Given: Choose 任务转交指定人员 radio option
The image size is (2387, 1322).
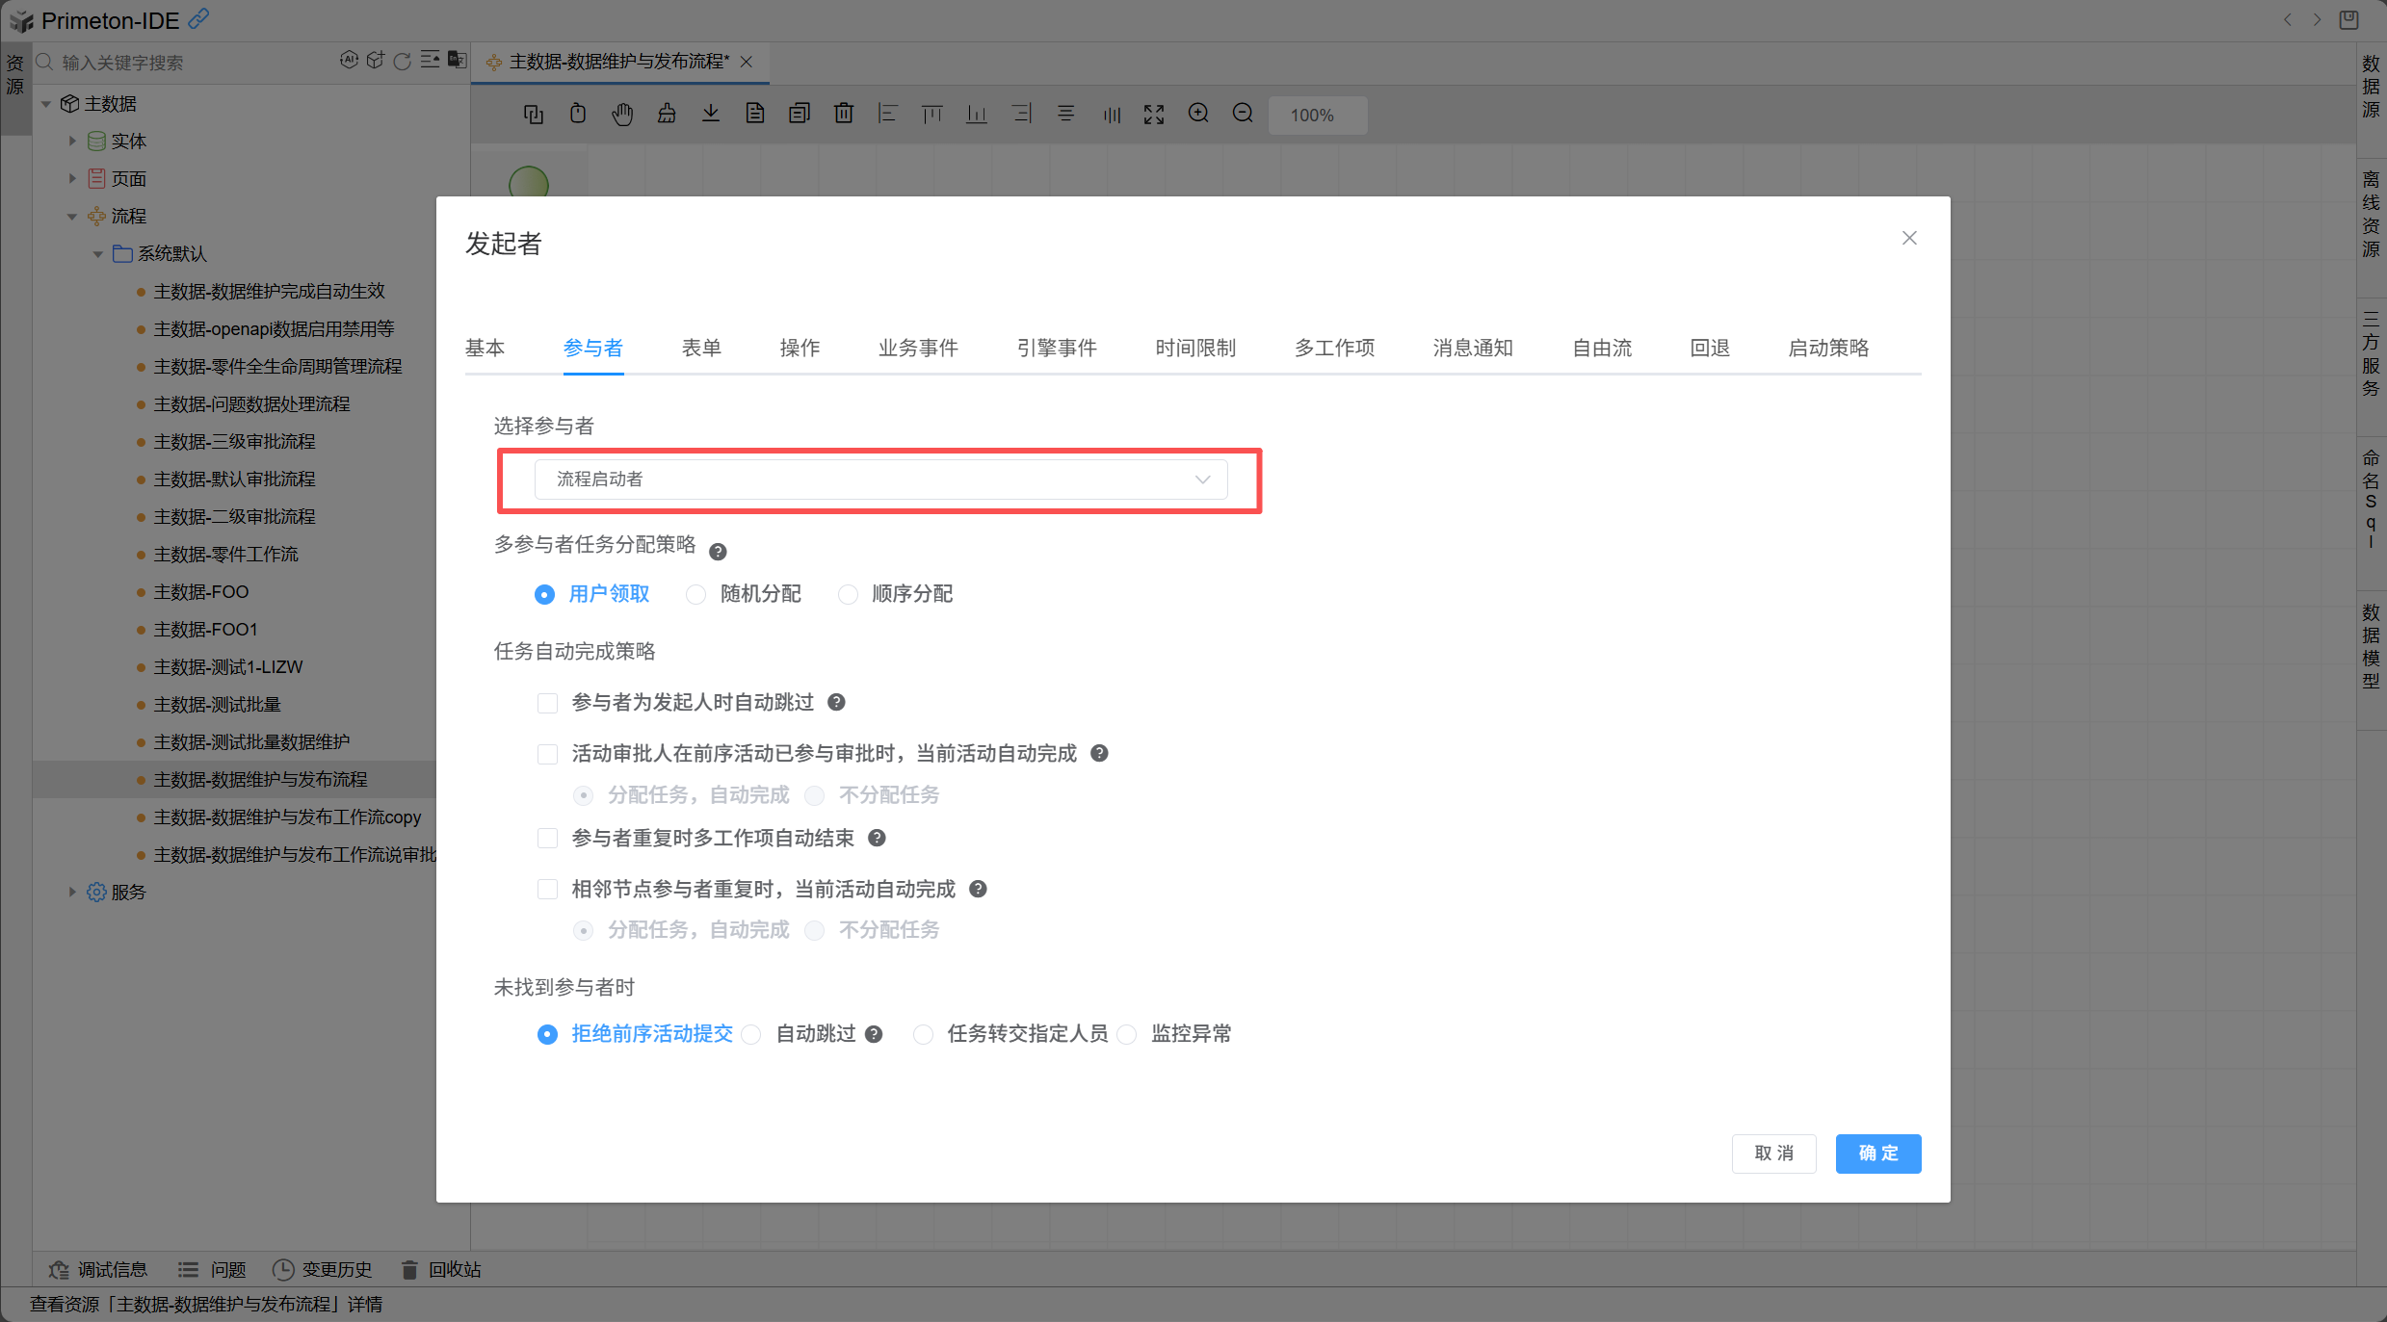Looking at the screenshot, I should [923, 1035].
